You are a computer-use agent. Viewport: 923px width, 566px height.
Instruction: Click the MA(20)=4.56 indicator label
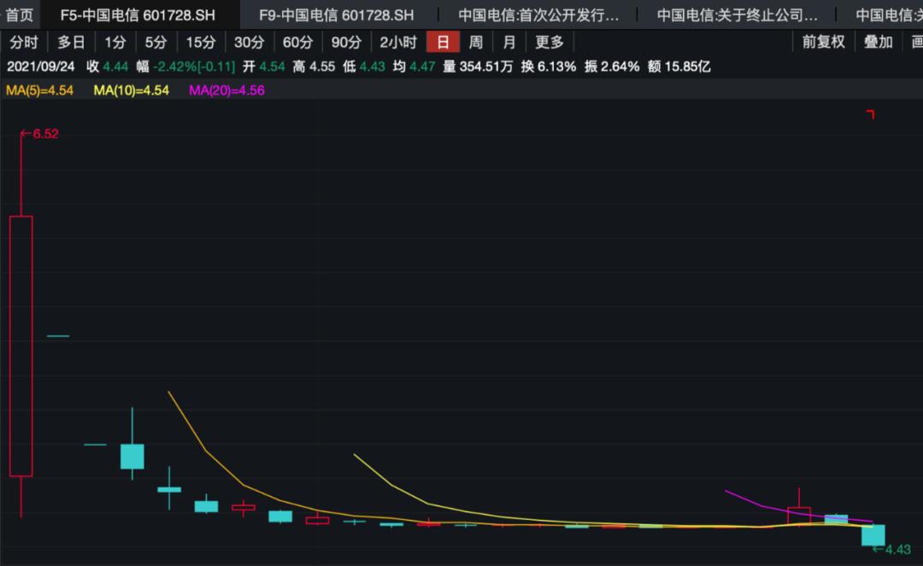(226, 90)
